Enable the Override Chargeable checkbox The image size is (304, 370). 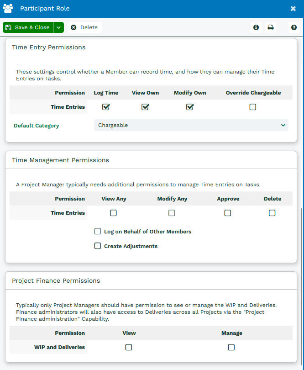coord(253,107)
